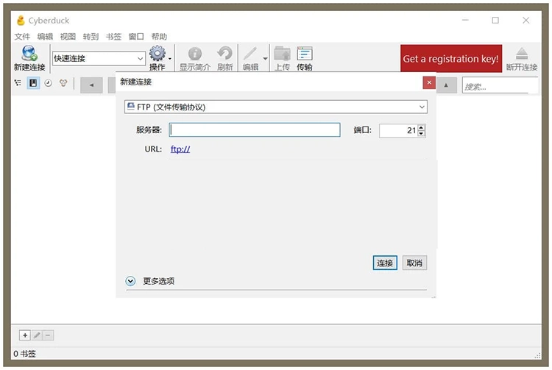Viewport: 552px width, 370px height.
Task: Show connection history clock icon
Action: click(x=48, y=83)
